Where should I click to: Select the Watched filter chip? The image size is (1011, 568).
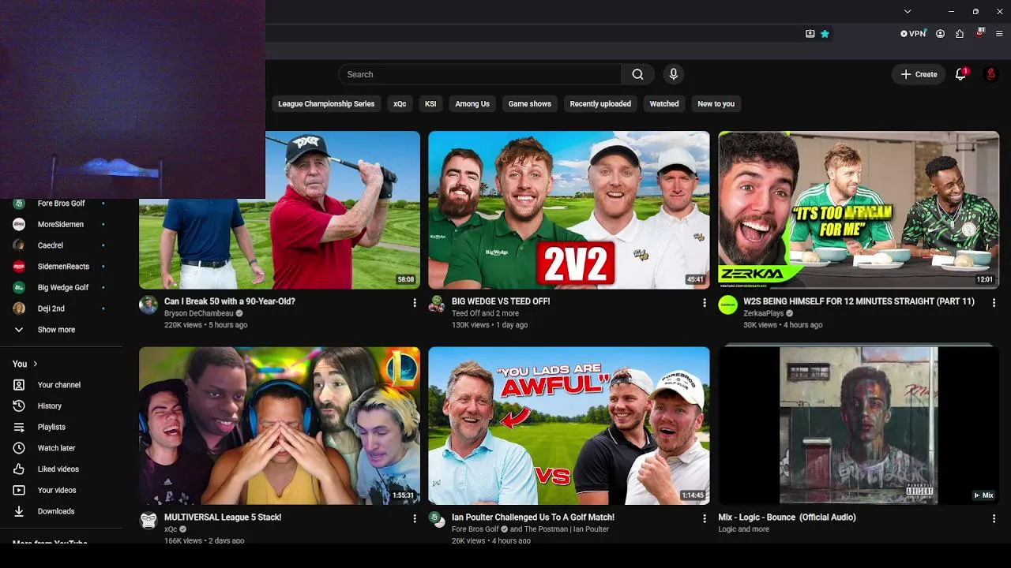pyautogui.click(x=664, y=103)
